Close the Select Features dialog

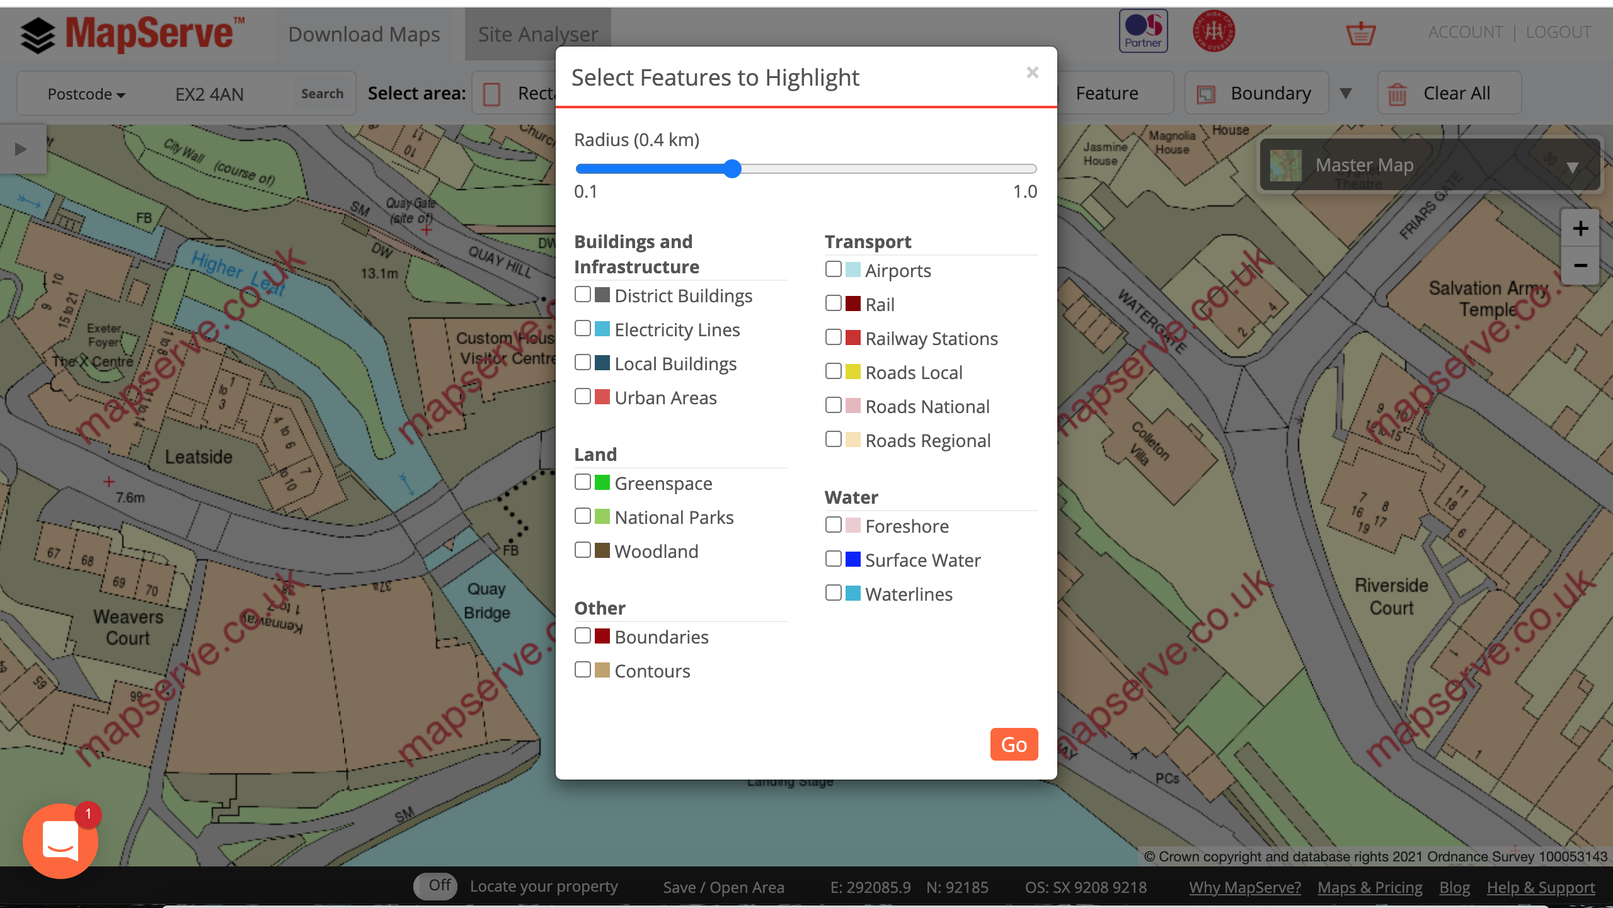pos(1032,72)
